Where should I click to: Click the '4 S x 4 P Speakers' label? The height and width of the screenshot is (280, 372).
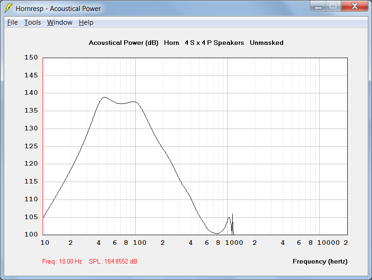point(214,43)
